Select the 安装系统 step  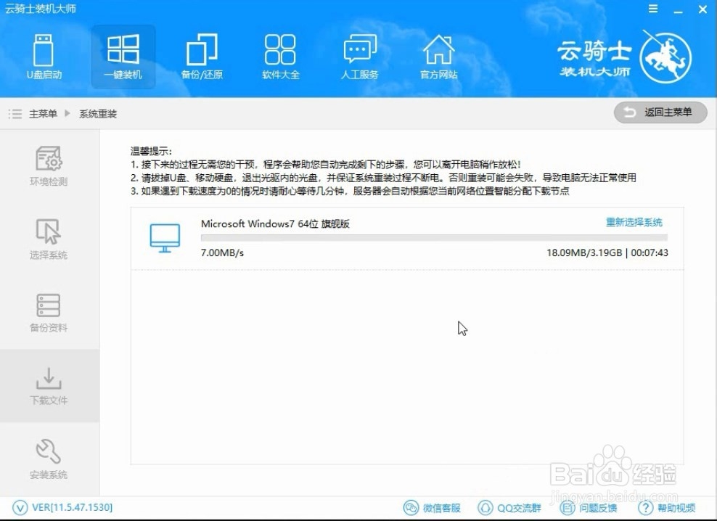coord(49,459)
